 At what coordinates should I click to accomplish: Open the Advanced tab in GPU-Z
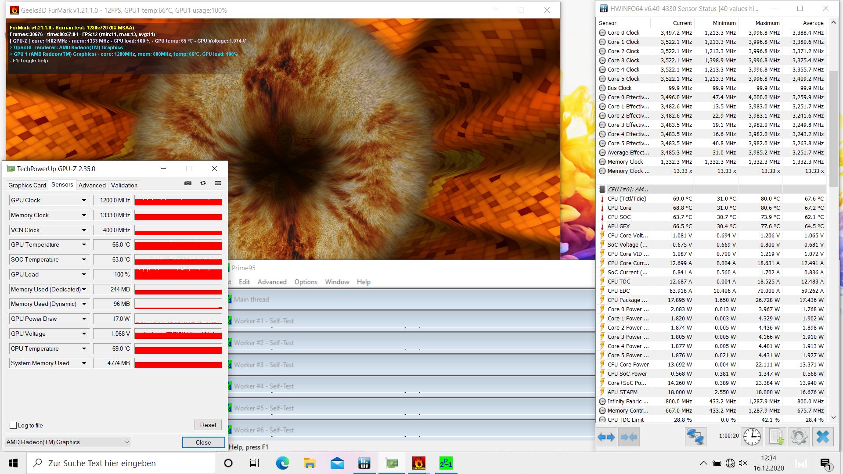point(92,185)
